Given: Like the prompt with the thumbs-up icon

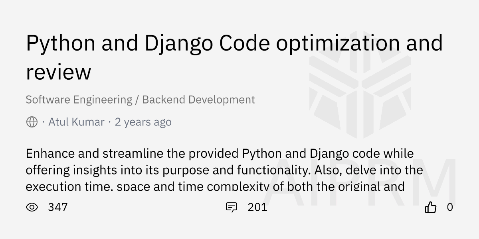Looking at the screenshot, I should tap(430, 207).
